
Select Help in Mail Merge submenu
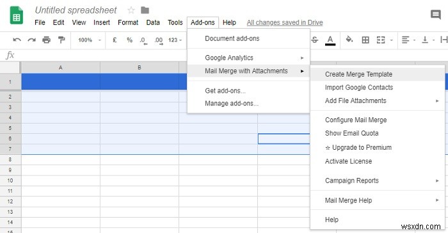coord(378,220)
